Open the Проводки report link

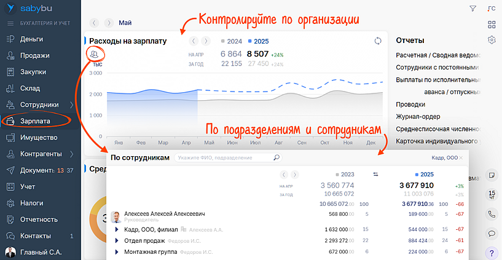[410, 104]
